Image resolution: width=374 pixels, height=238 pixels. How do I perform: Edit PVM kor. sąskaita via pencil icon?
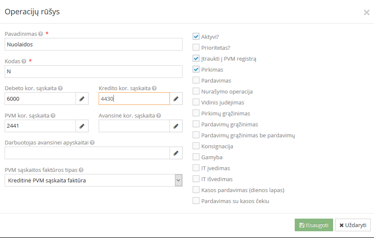82,126
